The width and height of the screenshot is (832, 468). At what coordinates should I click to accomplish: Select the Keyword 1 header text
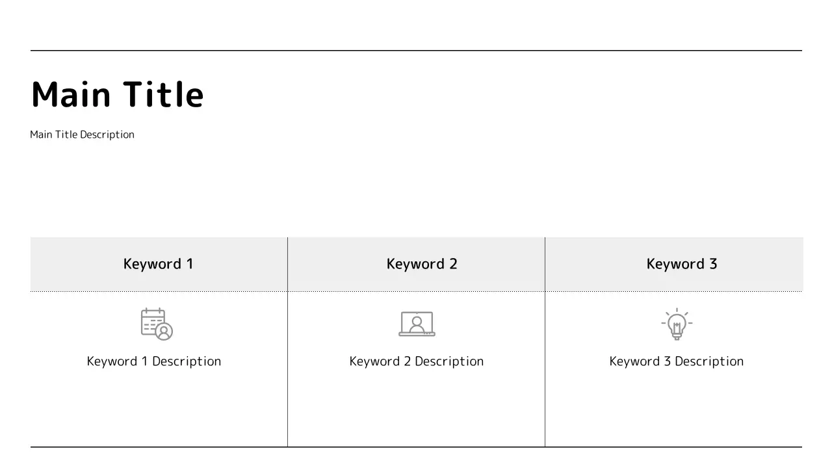point(158,264)
